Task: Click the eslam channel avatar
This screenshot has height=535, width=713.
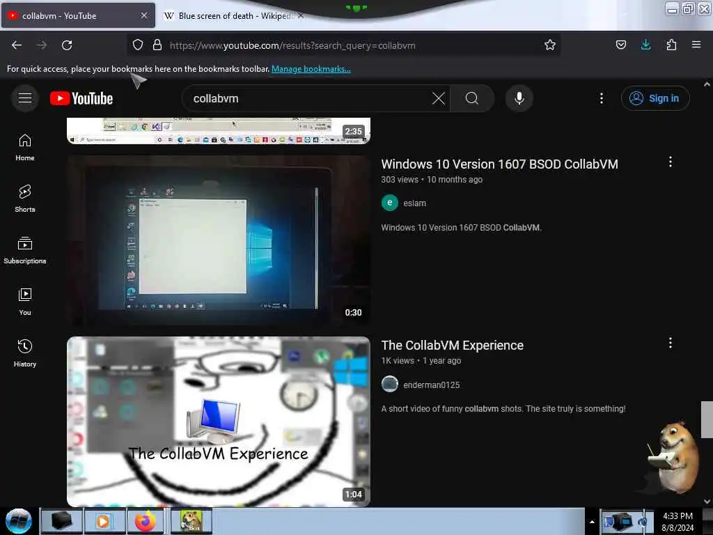Action: click(390, 203)
